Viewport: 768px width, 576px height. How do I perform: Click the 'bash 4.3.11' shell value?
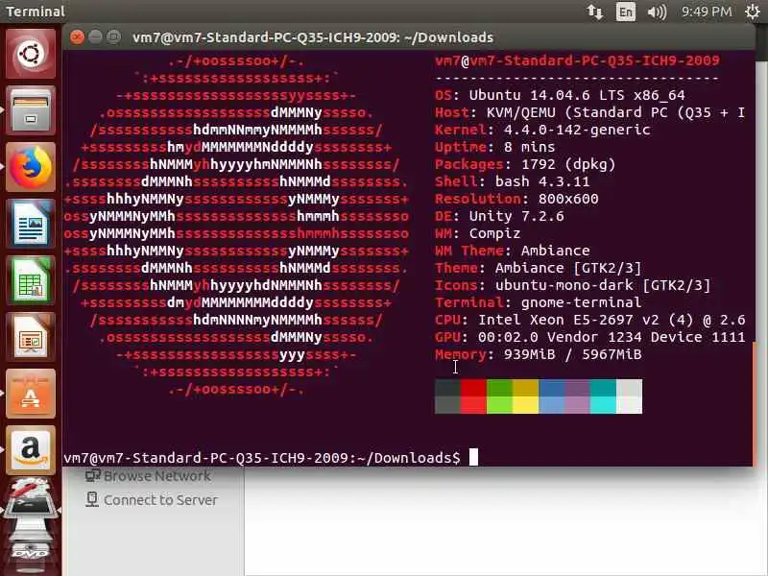(542, 181)
